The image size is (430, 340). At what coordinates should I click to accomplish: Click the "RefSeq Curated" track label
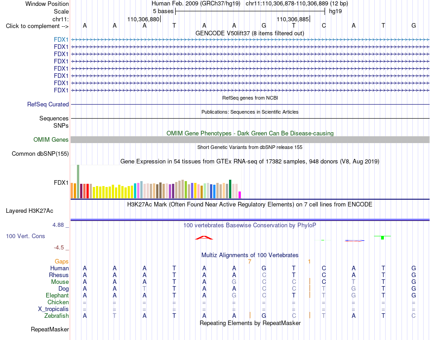coord(48,105)
